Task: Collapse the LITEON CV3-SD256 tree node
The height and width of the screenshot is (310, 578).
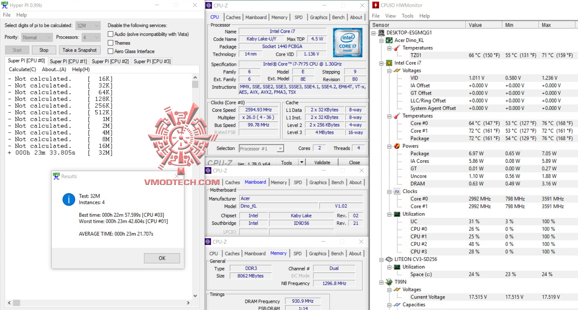Action: [381, 259]
